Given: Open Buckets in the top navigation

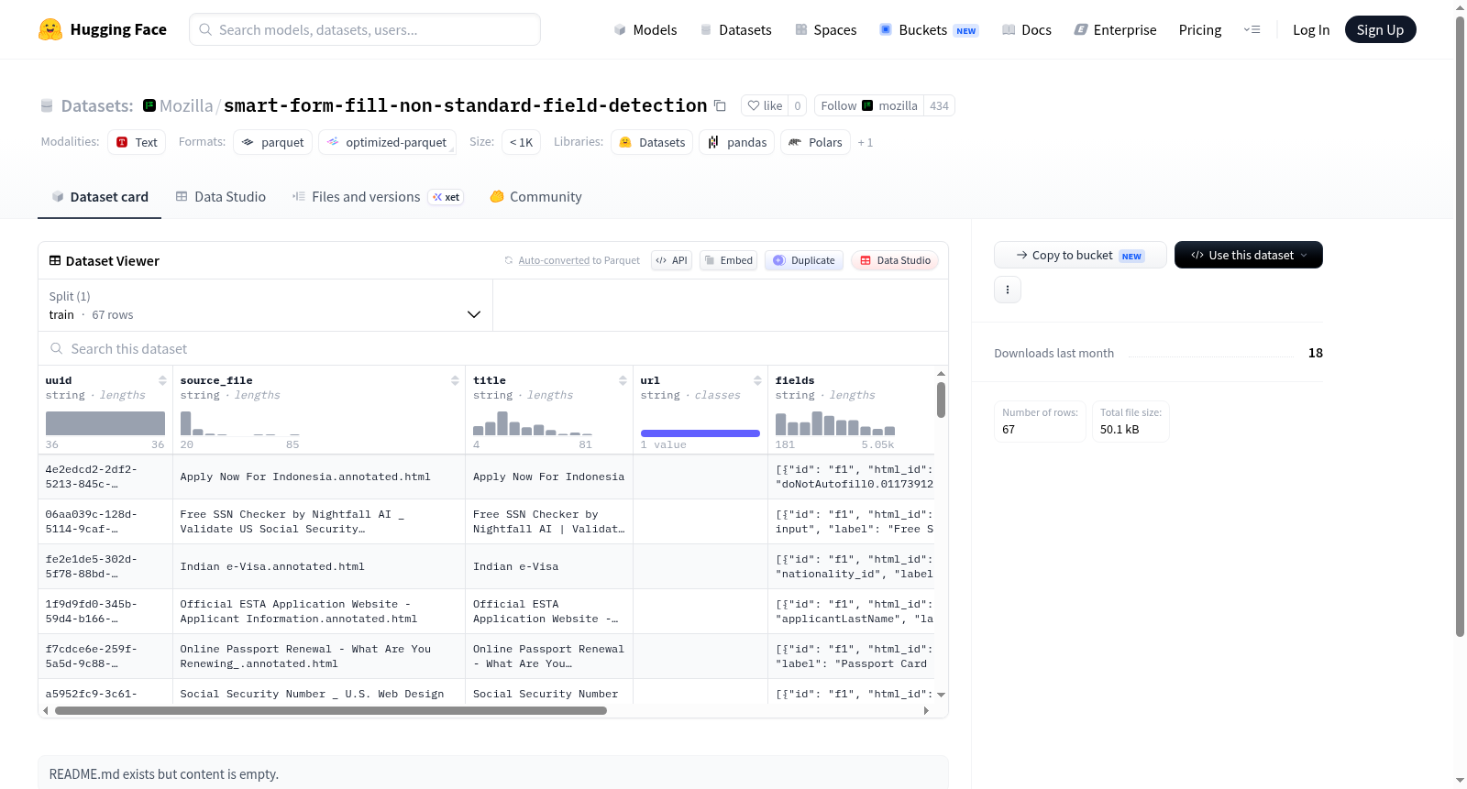Looking at the screenshot, I should click(929, 29).
